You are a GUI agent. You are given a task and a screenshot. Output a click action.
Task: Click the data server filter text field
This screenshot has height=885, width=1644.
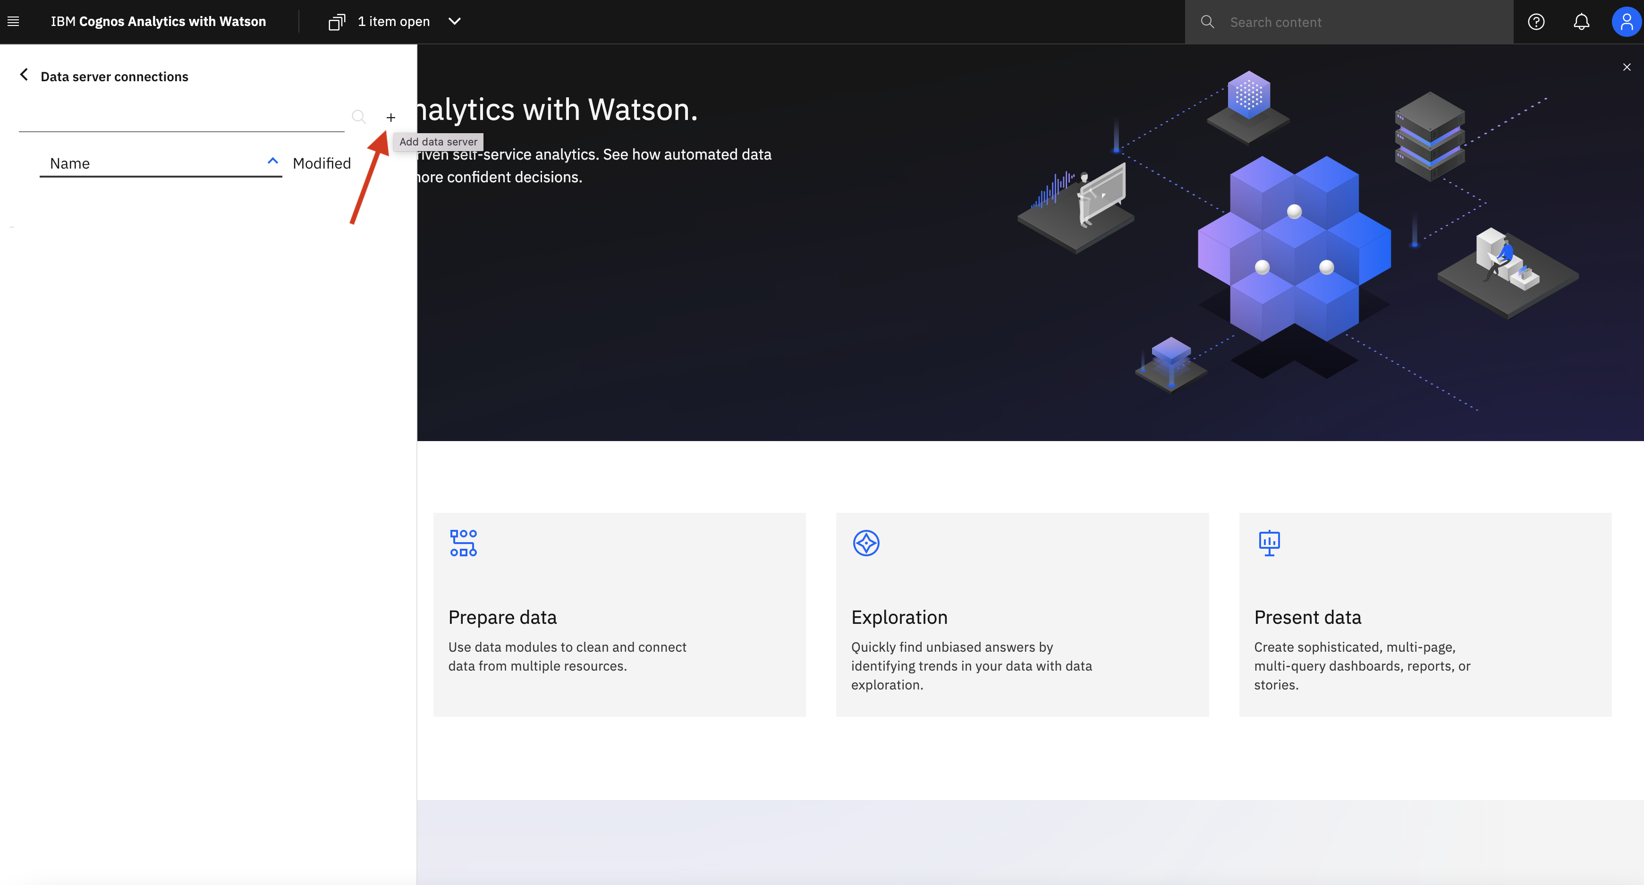click(x=182, y=118)
